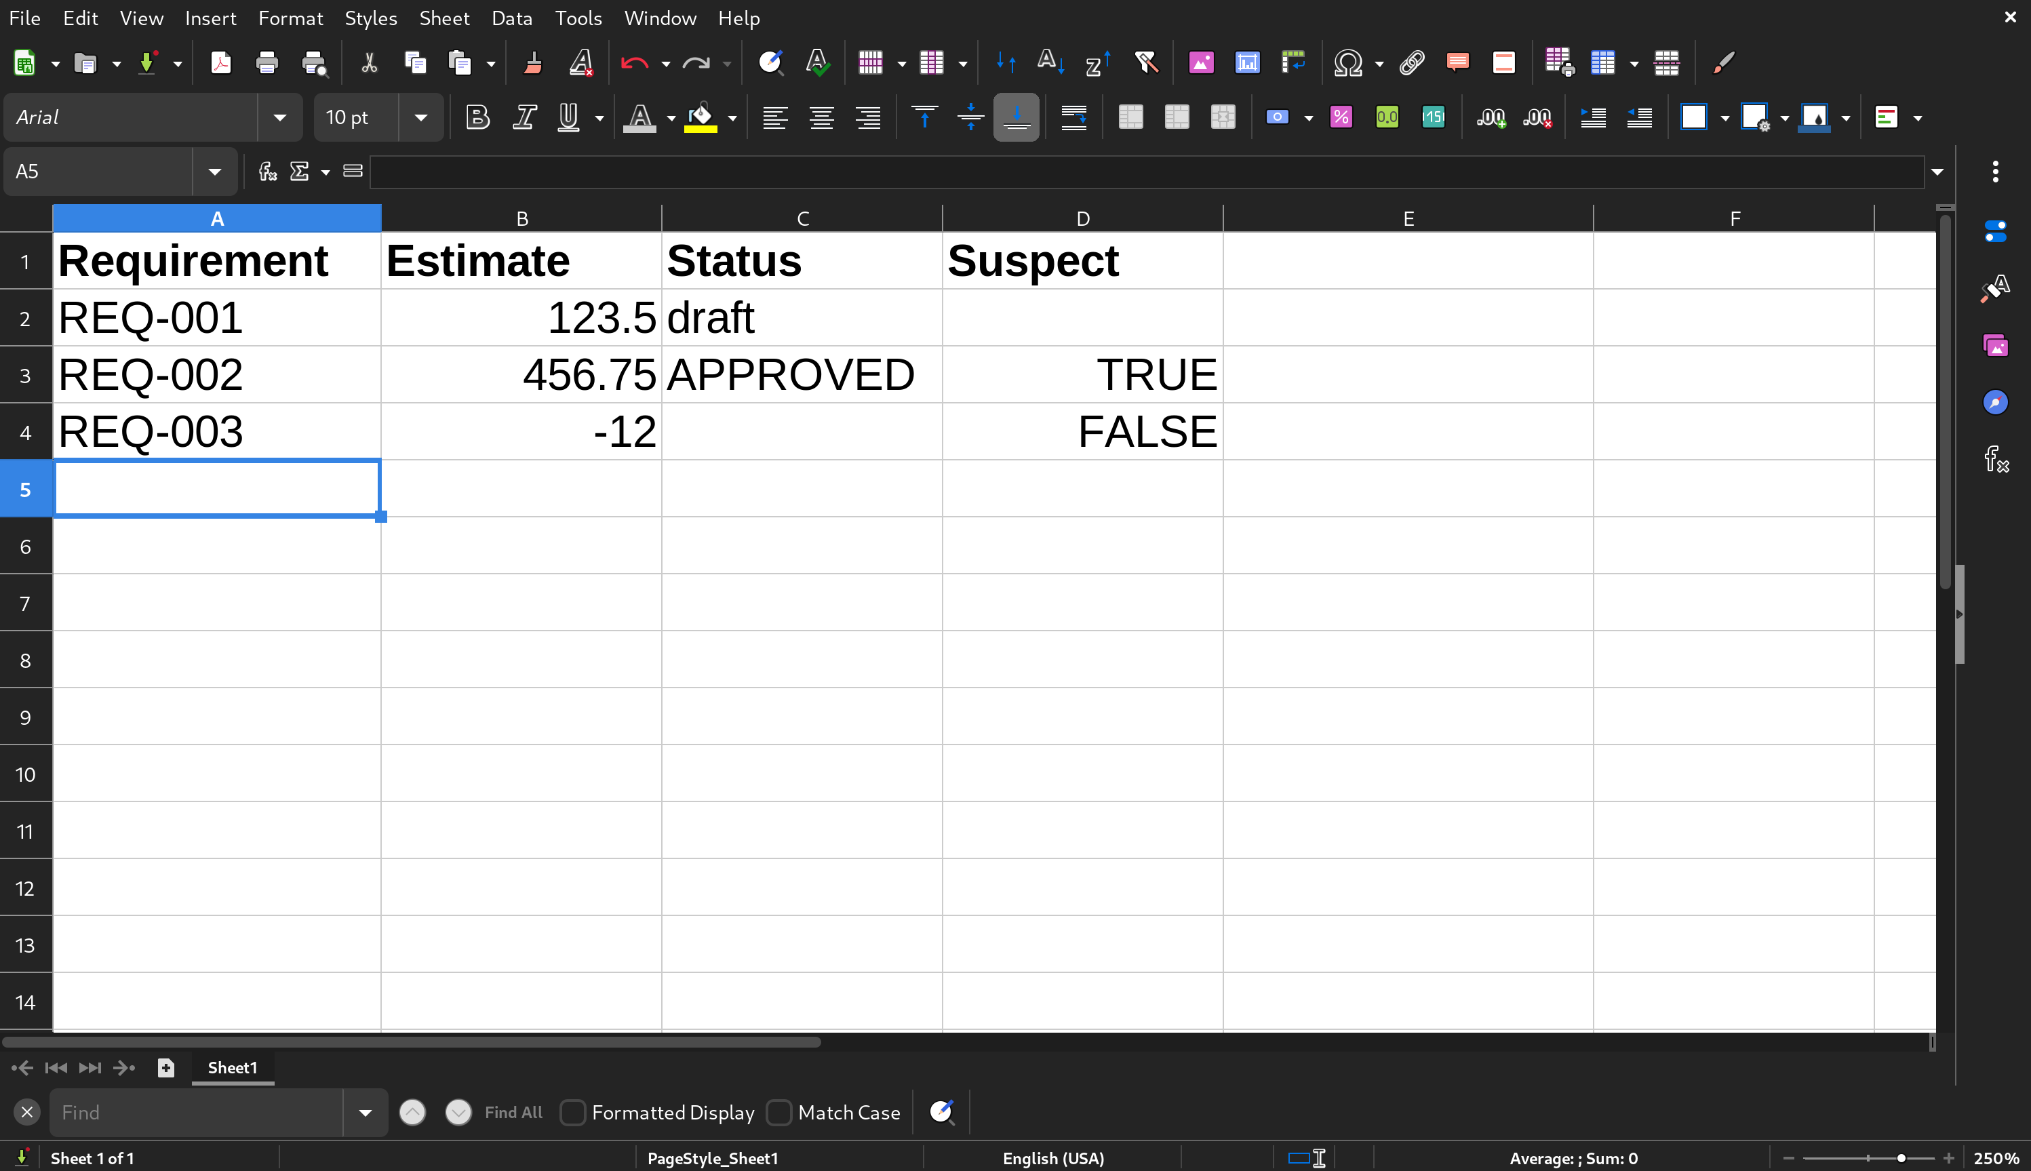Image resolution: width=2031 pixels, height=1171 pixels.
Task: Click the Find All button
Action: (x=513, y=1112)
